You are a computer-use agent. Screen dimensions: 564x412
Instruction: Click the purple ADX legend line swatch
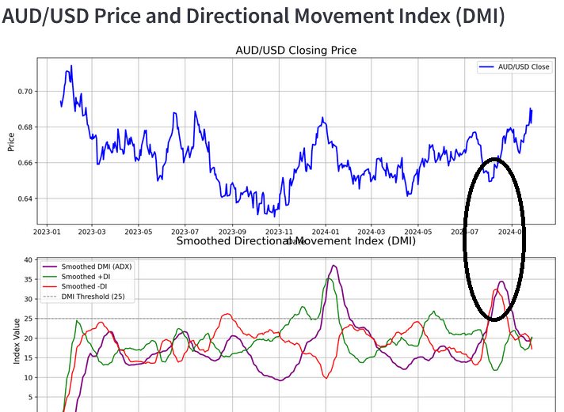click(50, 266)
